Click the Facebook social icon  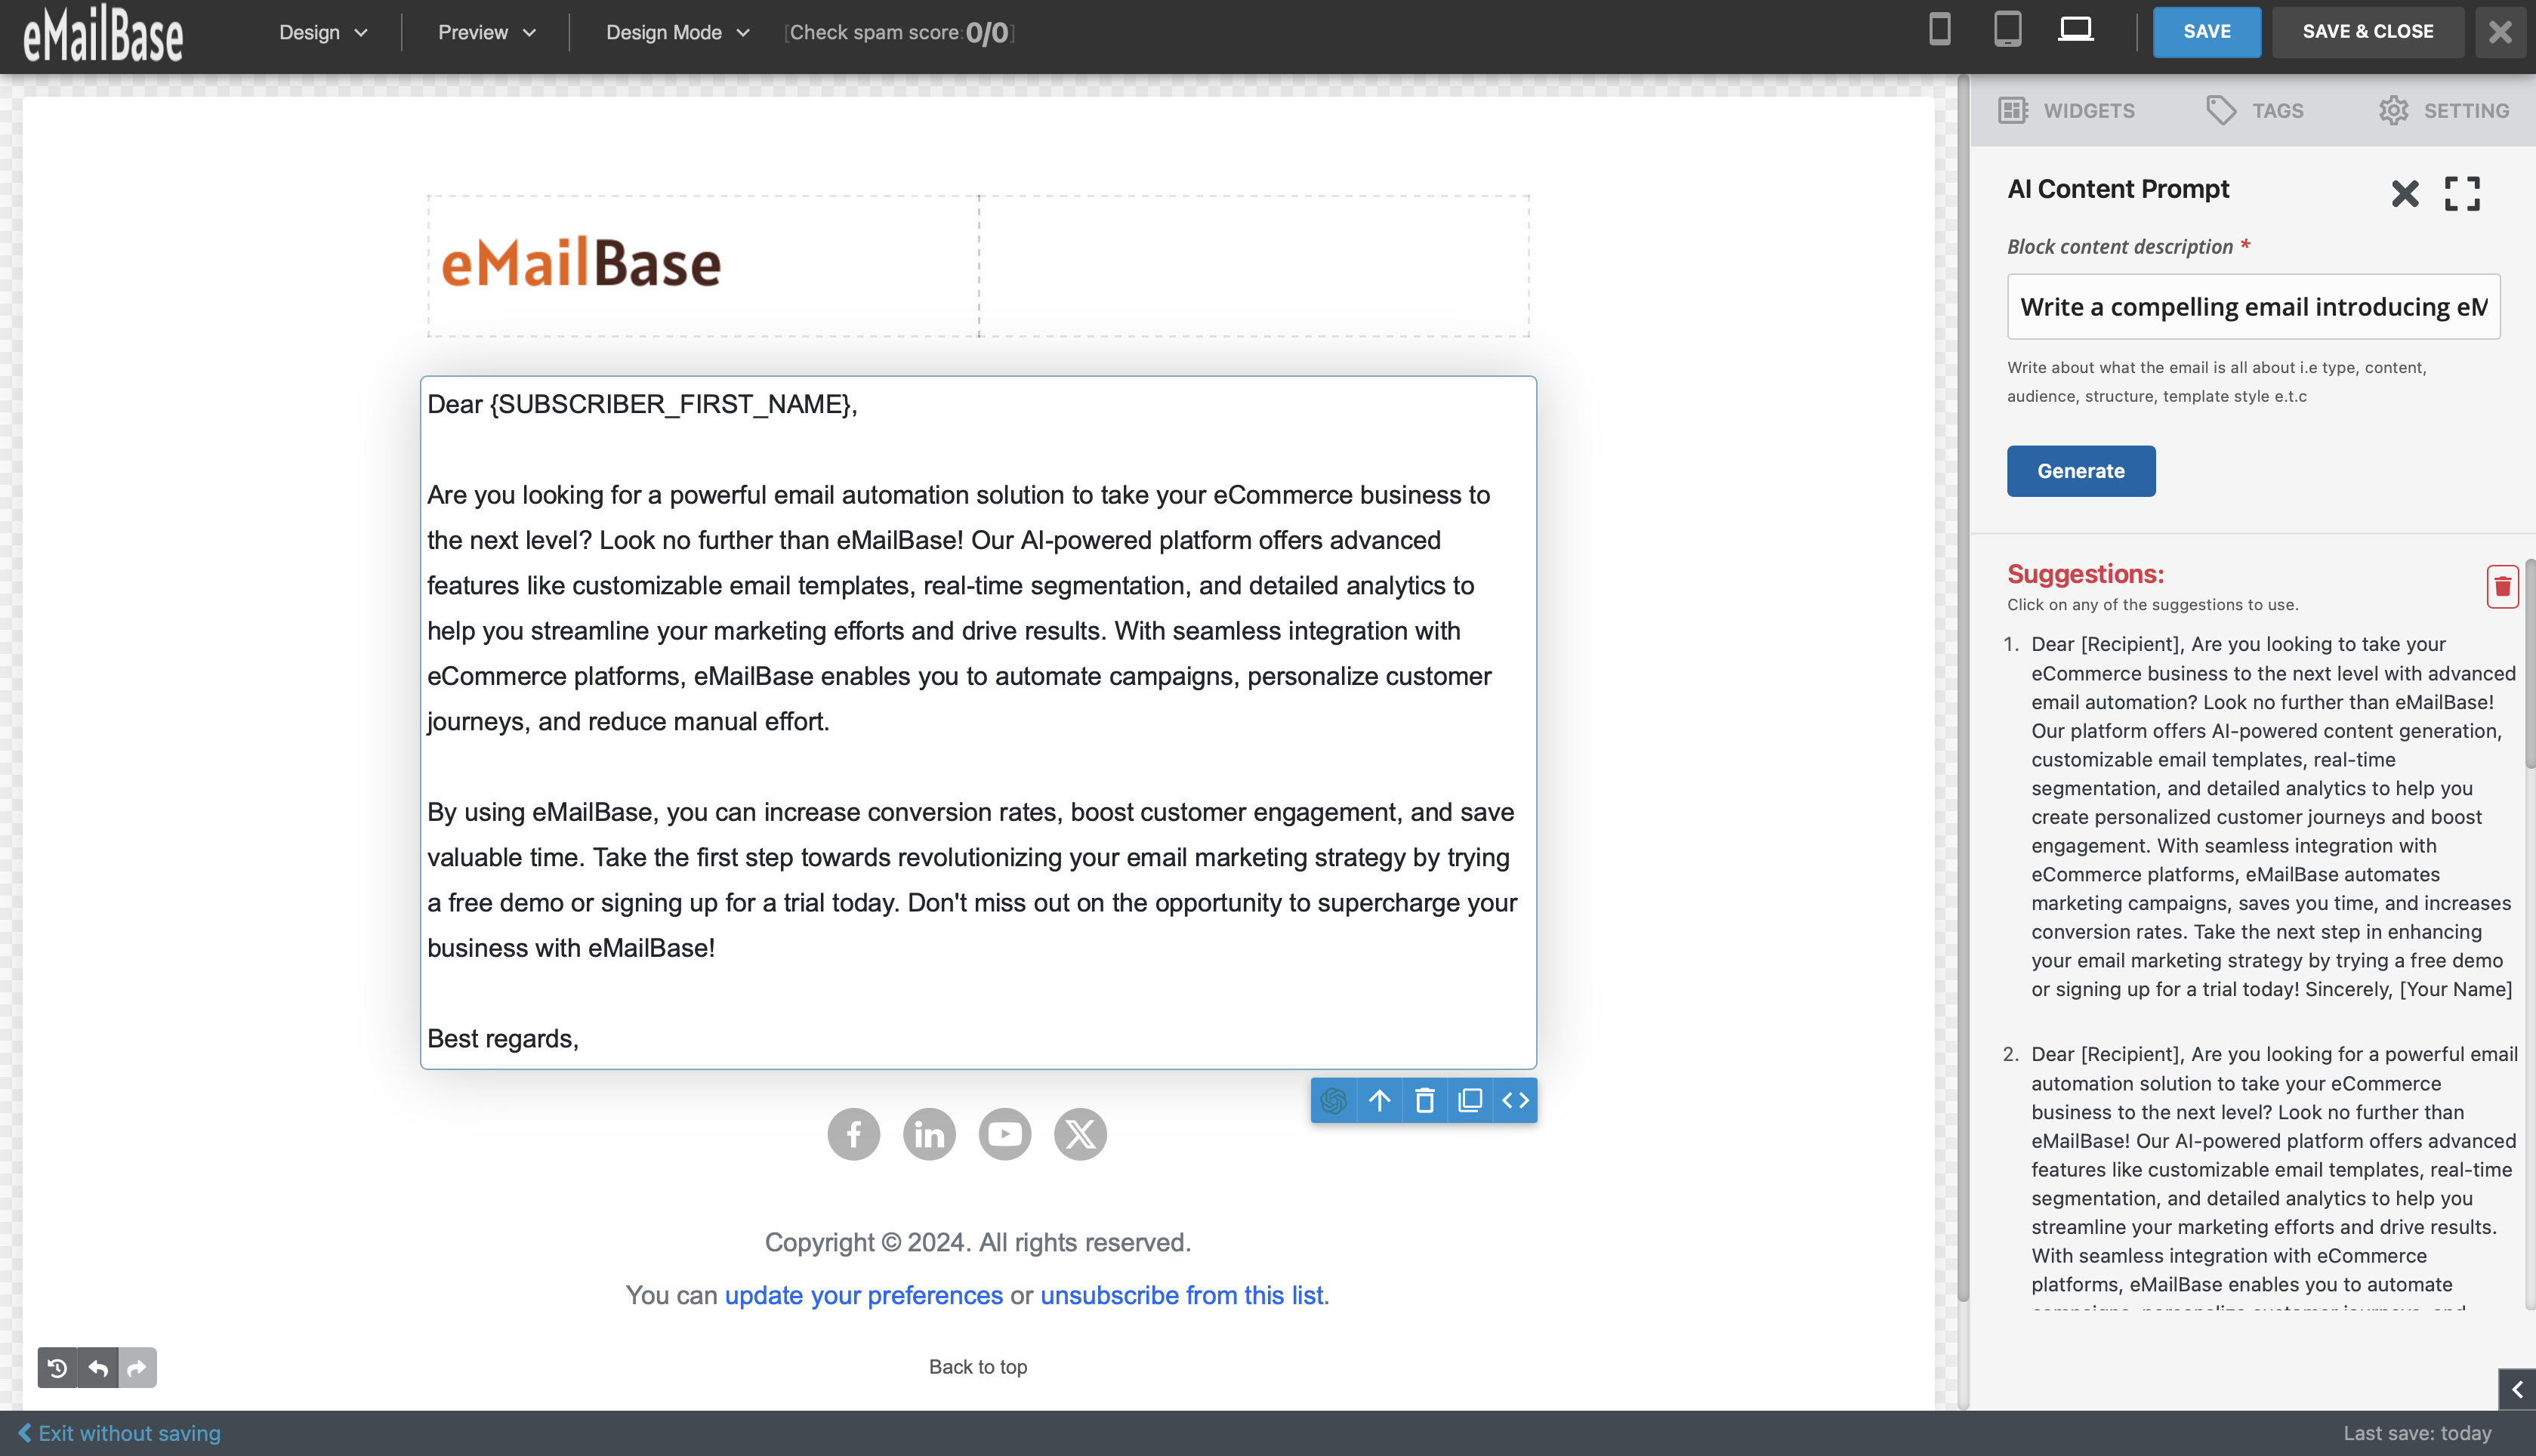854,1134
